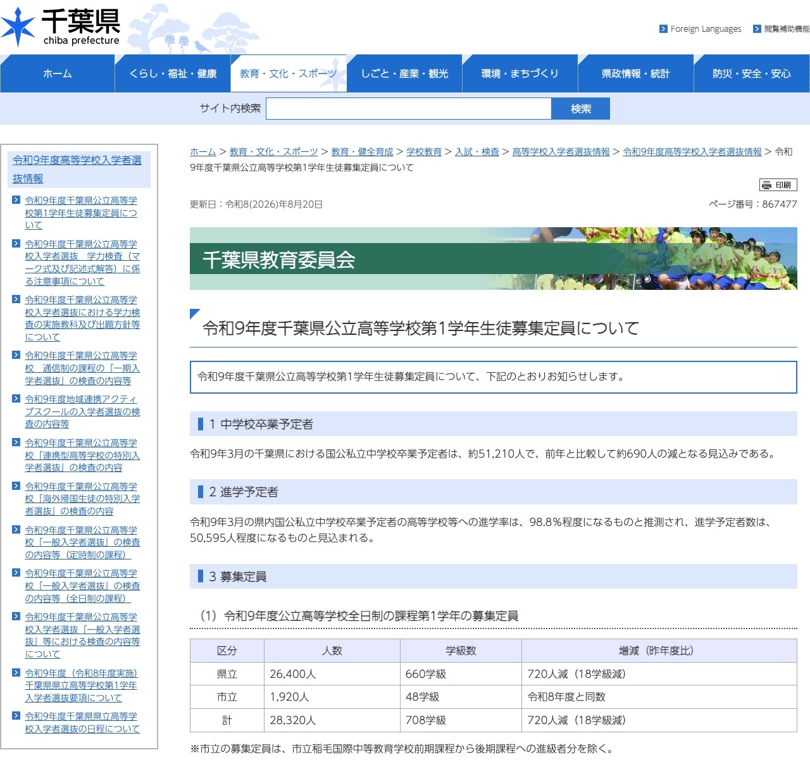810x769 pixels.
Task: Click section heading 2 進学予定者
Action: pyautogui.click(x=494, y=492)
